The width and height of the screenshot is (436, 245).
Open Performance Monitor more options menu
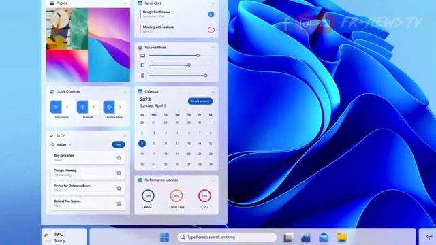click(213, 180)
